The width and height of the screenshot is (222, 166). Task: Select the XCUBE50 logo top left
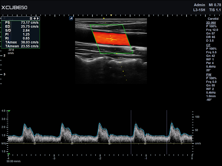[x=14, y=8]
